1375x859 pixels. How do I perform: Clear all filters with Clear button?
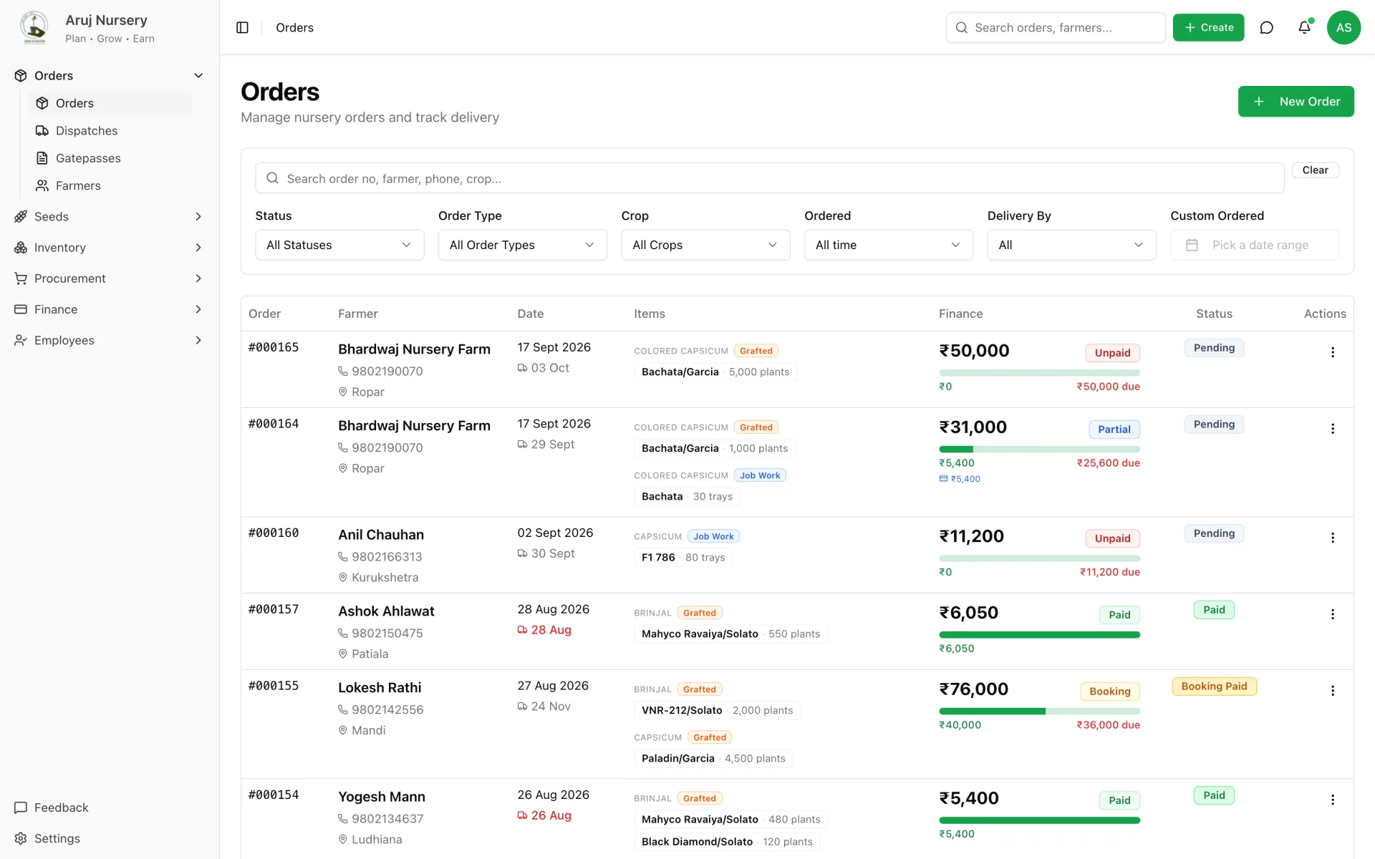[1315, 170]
